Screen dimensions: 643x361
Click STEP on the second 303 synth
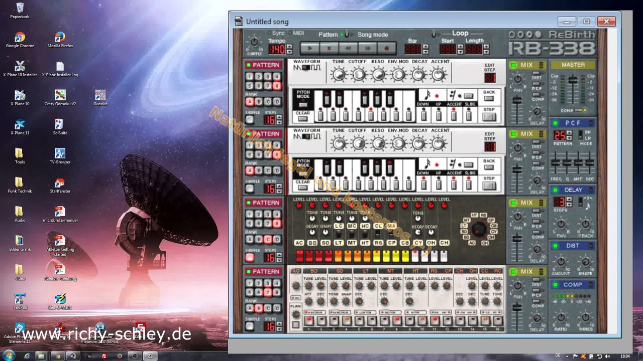[x=489, y=186]
